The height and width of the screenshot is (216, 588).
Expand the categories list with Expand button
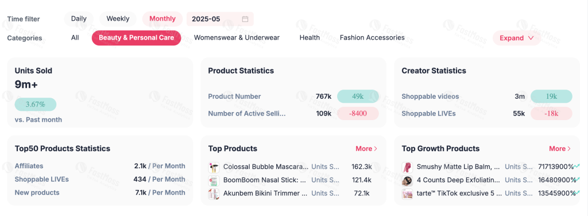tap(516, 38)
